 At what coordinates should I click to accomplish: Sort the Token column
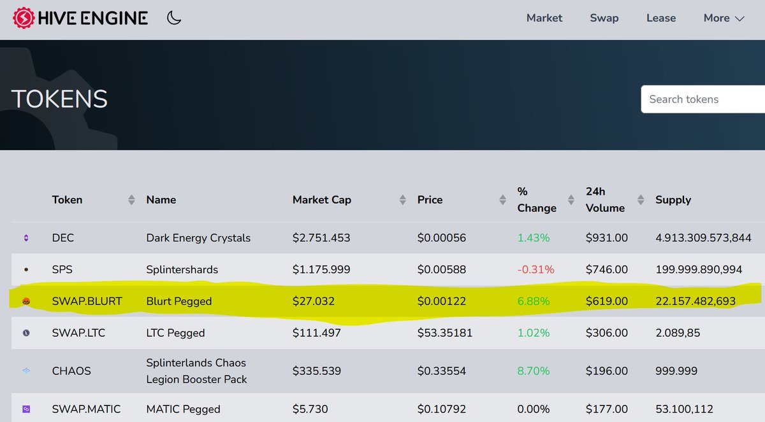(130, 199)
